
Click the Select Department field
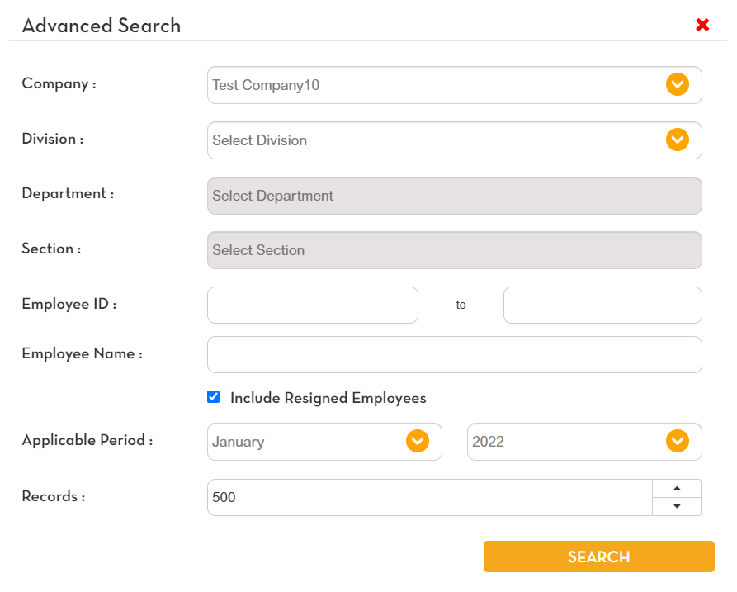click(455, 196)
